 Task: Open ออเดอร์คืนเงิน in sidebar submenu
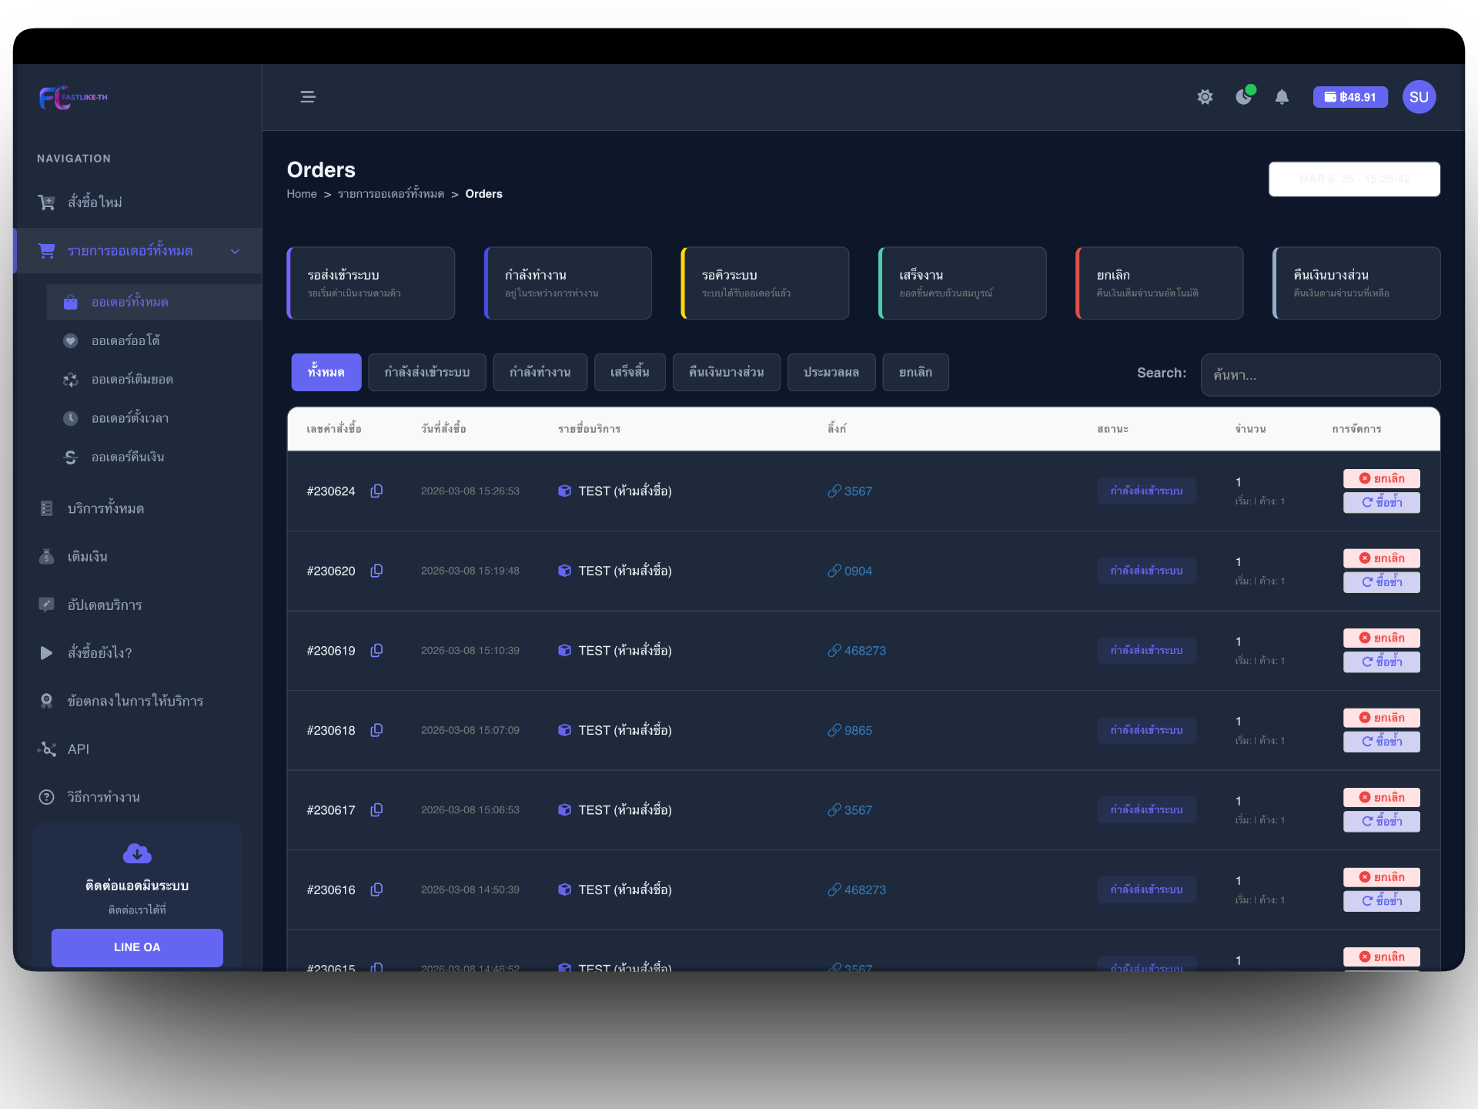tap(128, 457)
